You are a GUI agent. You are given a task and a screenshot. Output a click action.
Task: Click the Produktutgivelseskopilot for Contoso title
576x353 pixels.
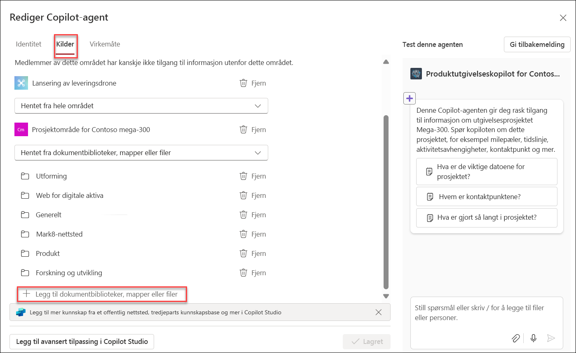point(493,74)
